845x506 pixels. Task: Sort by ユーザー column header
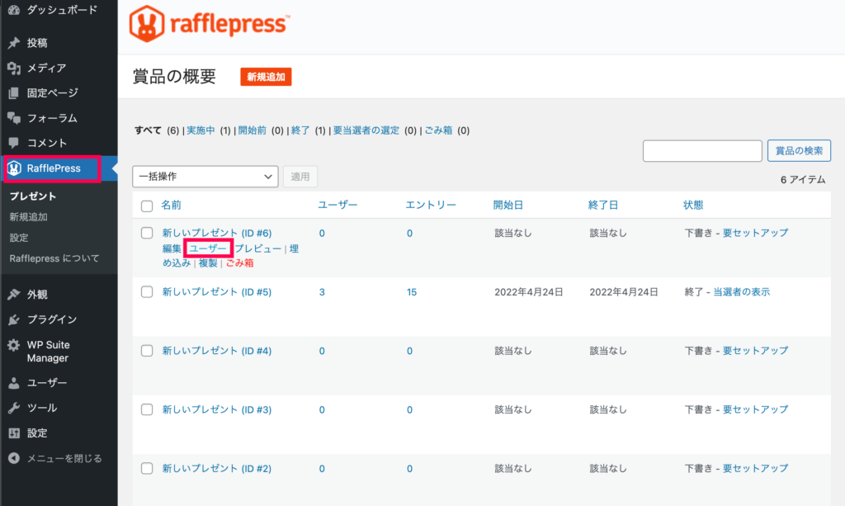point(338,206)
